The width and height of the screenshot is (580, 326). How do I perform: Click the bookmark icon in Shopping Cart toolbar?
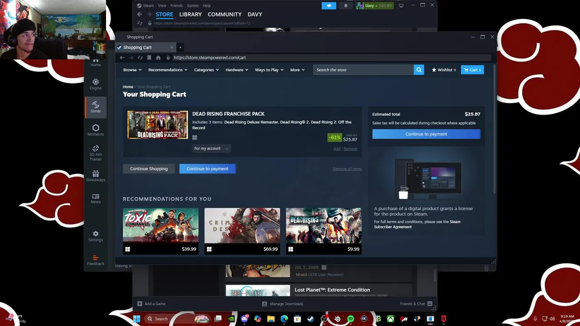tap(149, 58)
